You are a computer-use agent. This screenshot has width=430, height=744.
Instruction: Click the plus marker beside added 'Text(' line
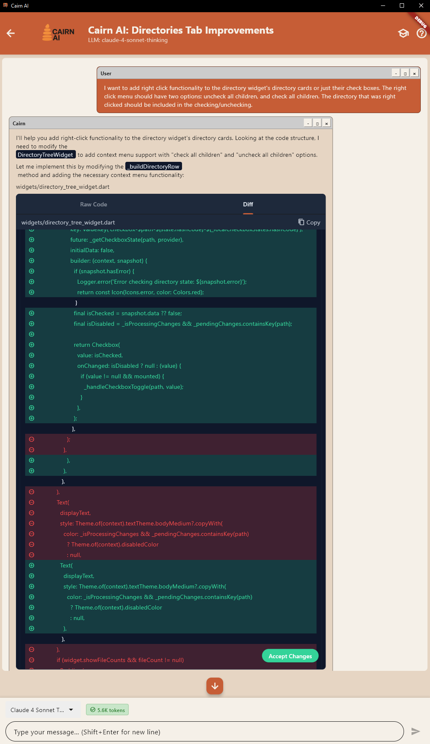coord(31,565)
